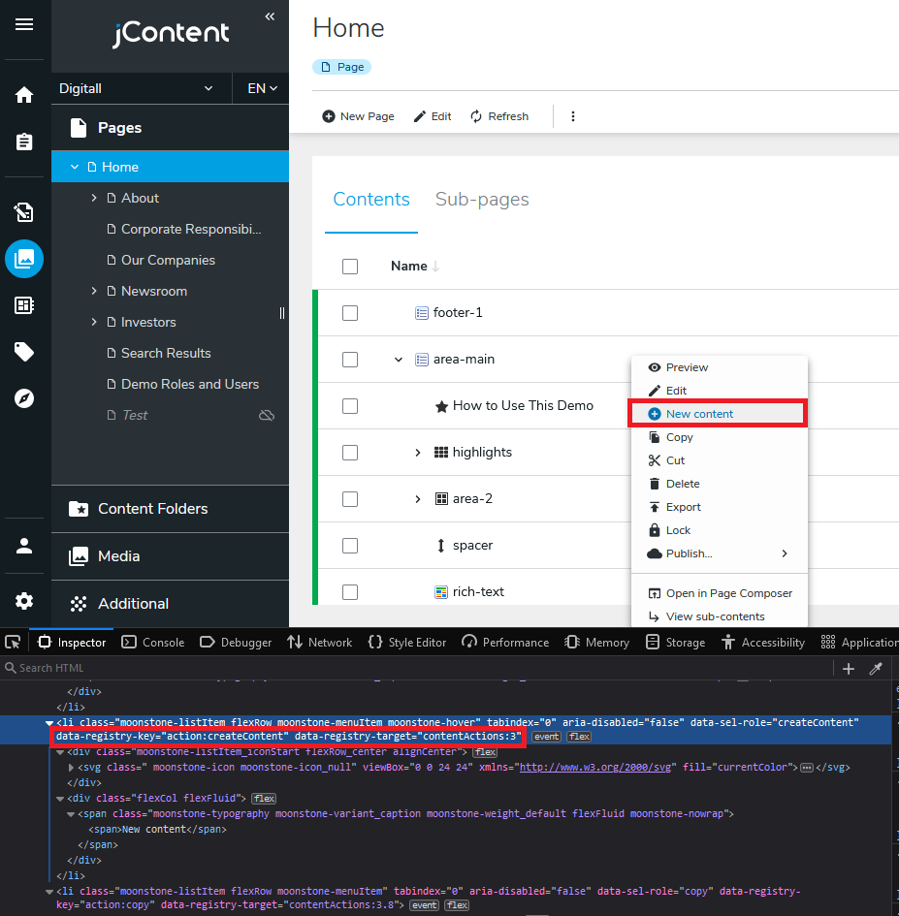Toggle the select-all checkbox in header
The width and height of the screenshot is (899, 916).
click(350, 267)
